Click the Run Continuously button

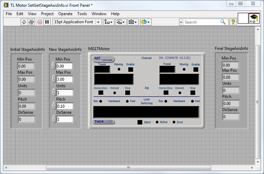coord(31,22)
